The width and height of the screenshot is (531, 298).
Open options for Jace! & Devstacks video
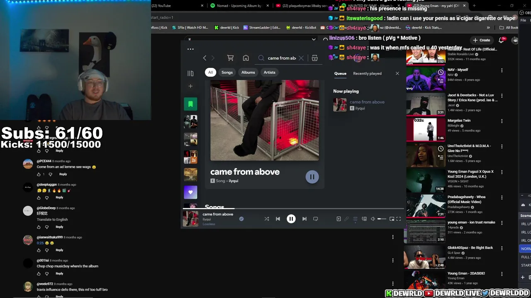pyautogui.click(x=502, y=96)
